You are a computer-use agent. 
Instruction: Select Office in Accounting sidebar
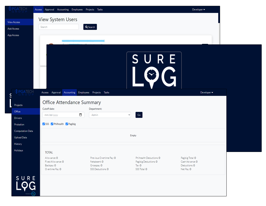coord(26,111)
